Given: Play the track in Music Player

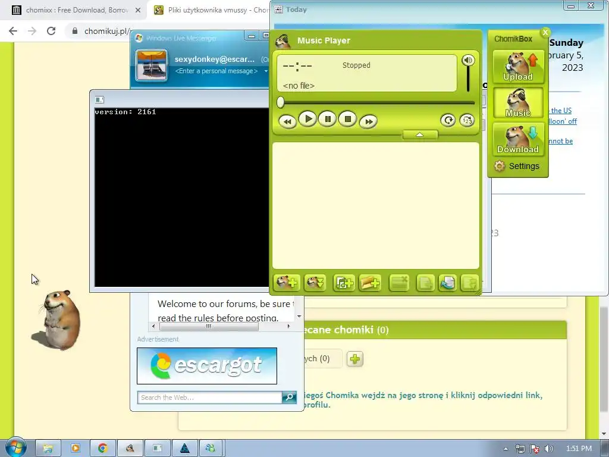Looking at the screenshot, I should (x=308, y=119).
